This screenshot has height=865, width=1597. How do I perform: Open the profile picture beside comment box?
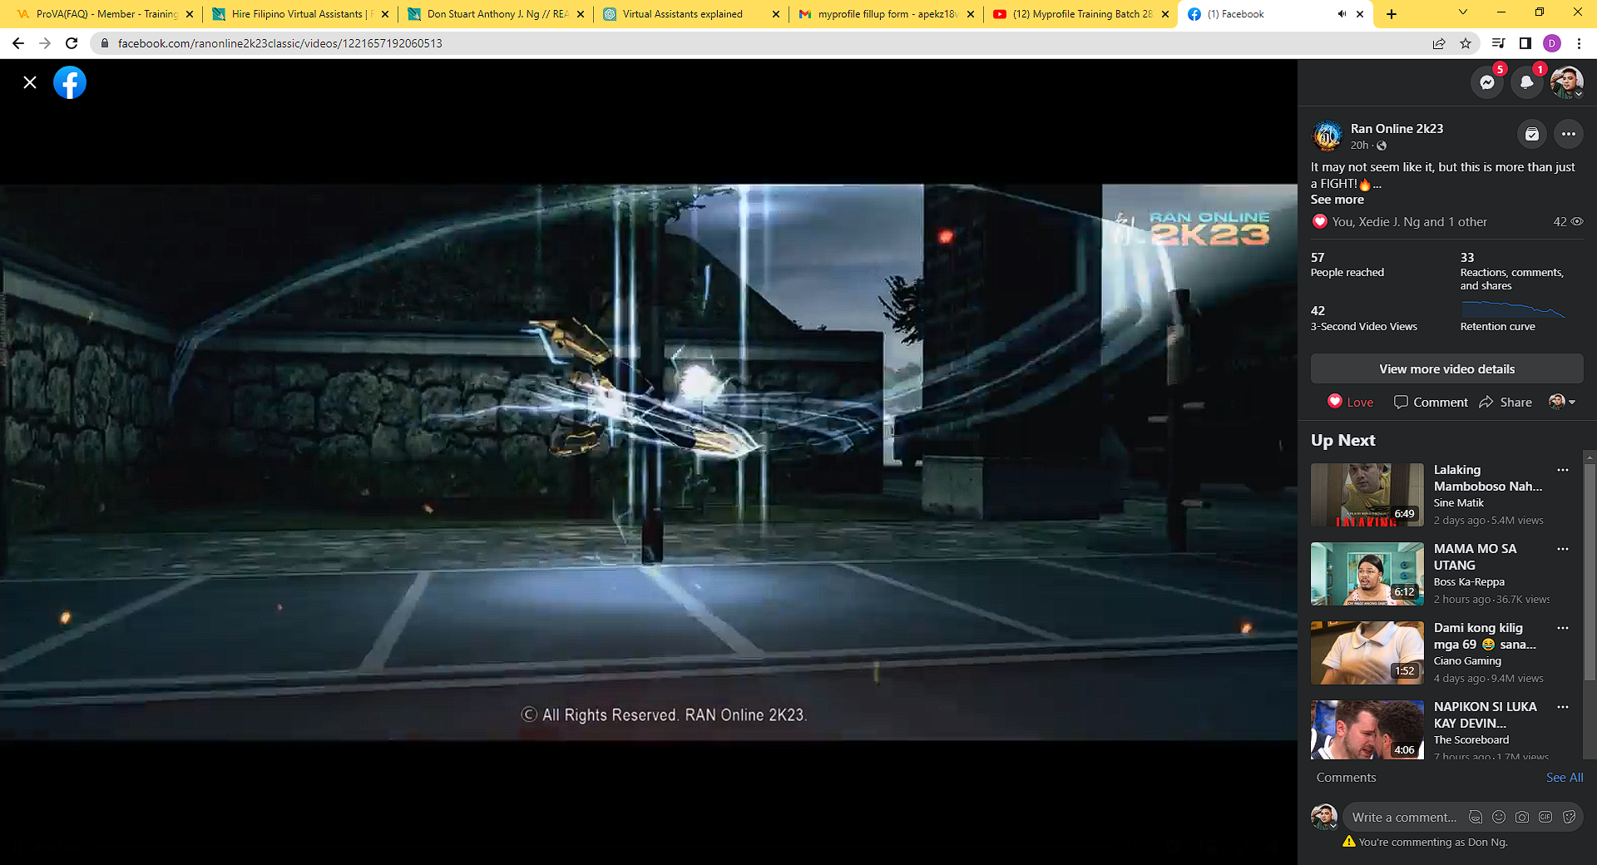tap(1324, 817)
